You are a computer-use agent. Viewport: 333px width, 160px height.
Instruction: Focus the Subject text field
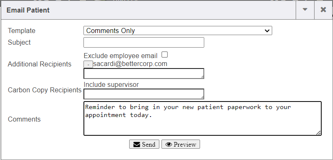tap(144, 42)
